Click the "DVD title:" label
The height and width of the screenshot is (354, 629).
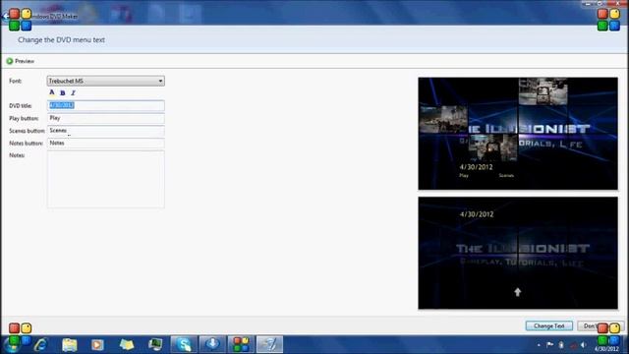point(20,105)
